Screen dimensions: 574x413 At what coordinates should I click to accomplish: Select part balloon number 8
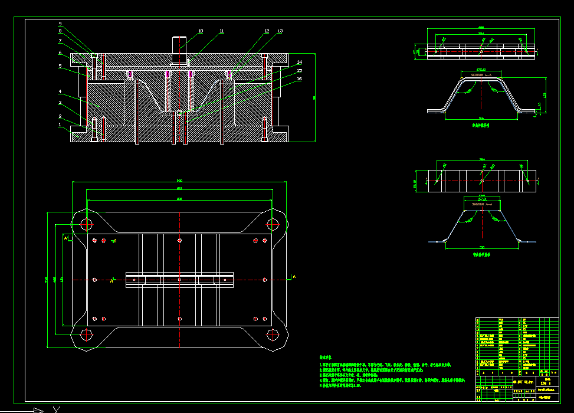point(60,31)
